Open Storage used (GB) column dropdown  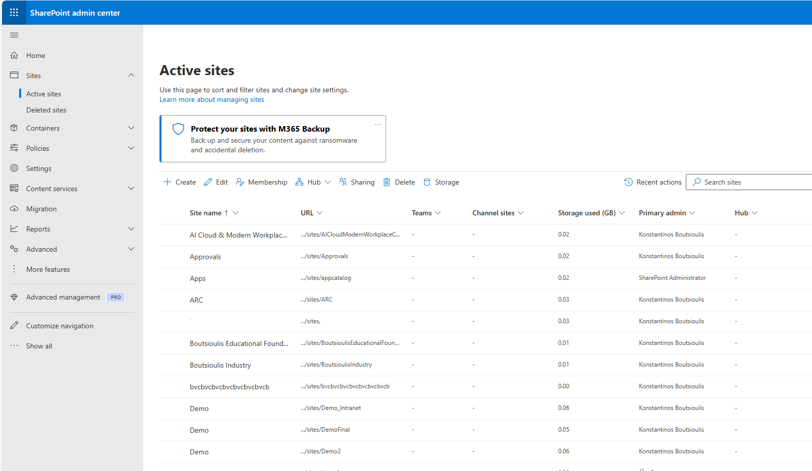coord(622,213)
